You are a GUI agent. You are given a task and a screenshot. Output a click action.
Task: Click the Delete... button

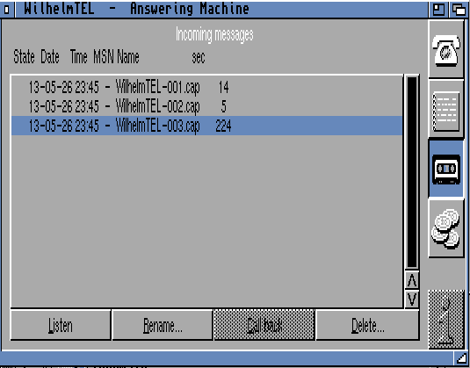[x=367, y=326]
